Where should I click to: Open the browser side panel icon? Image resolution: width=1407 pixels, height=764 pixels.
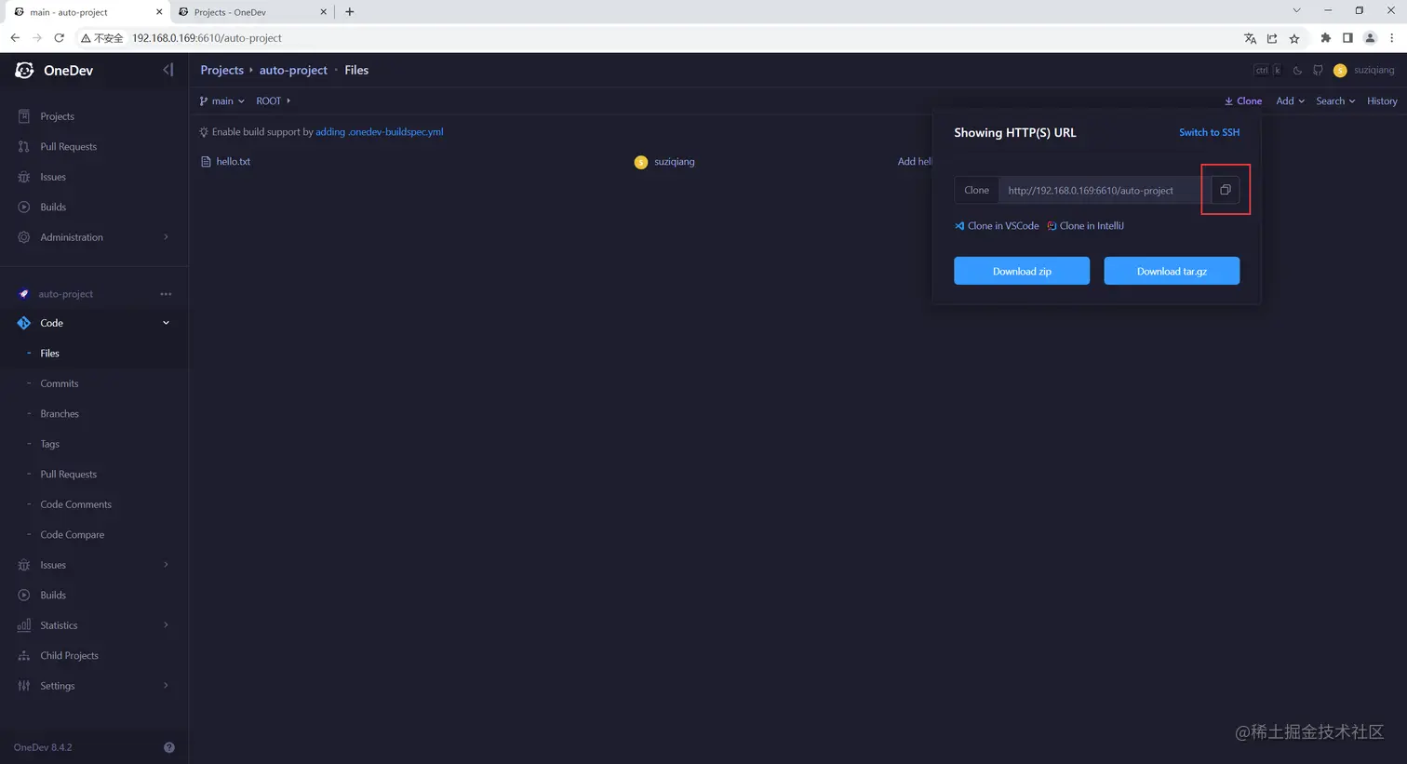click(1347, 38)
